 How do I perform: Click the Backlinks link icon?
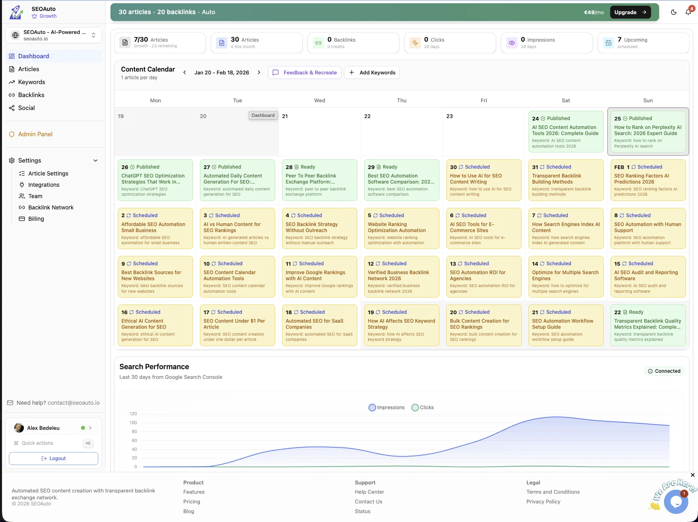coord(318,43)
